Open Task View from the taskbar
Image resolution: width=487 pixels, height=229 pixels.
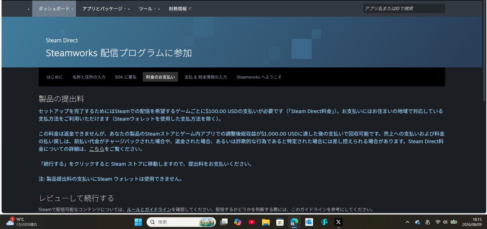point(224,222)
